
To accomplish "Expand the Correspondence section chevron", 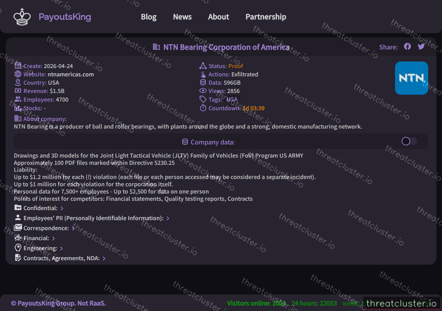I will pyautogui.click(x=73, y=228).
